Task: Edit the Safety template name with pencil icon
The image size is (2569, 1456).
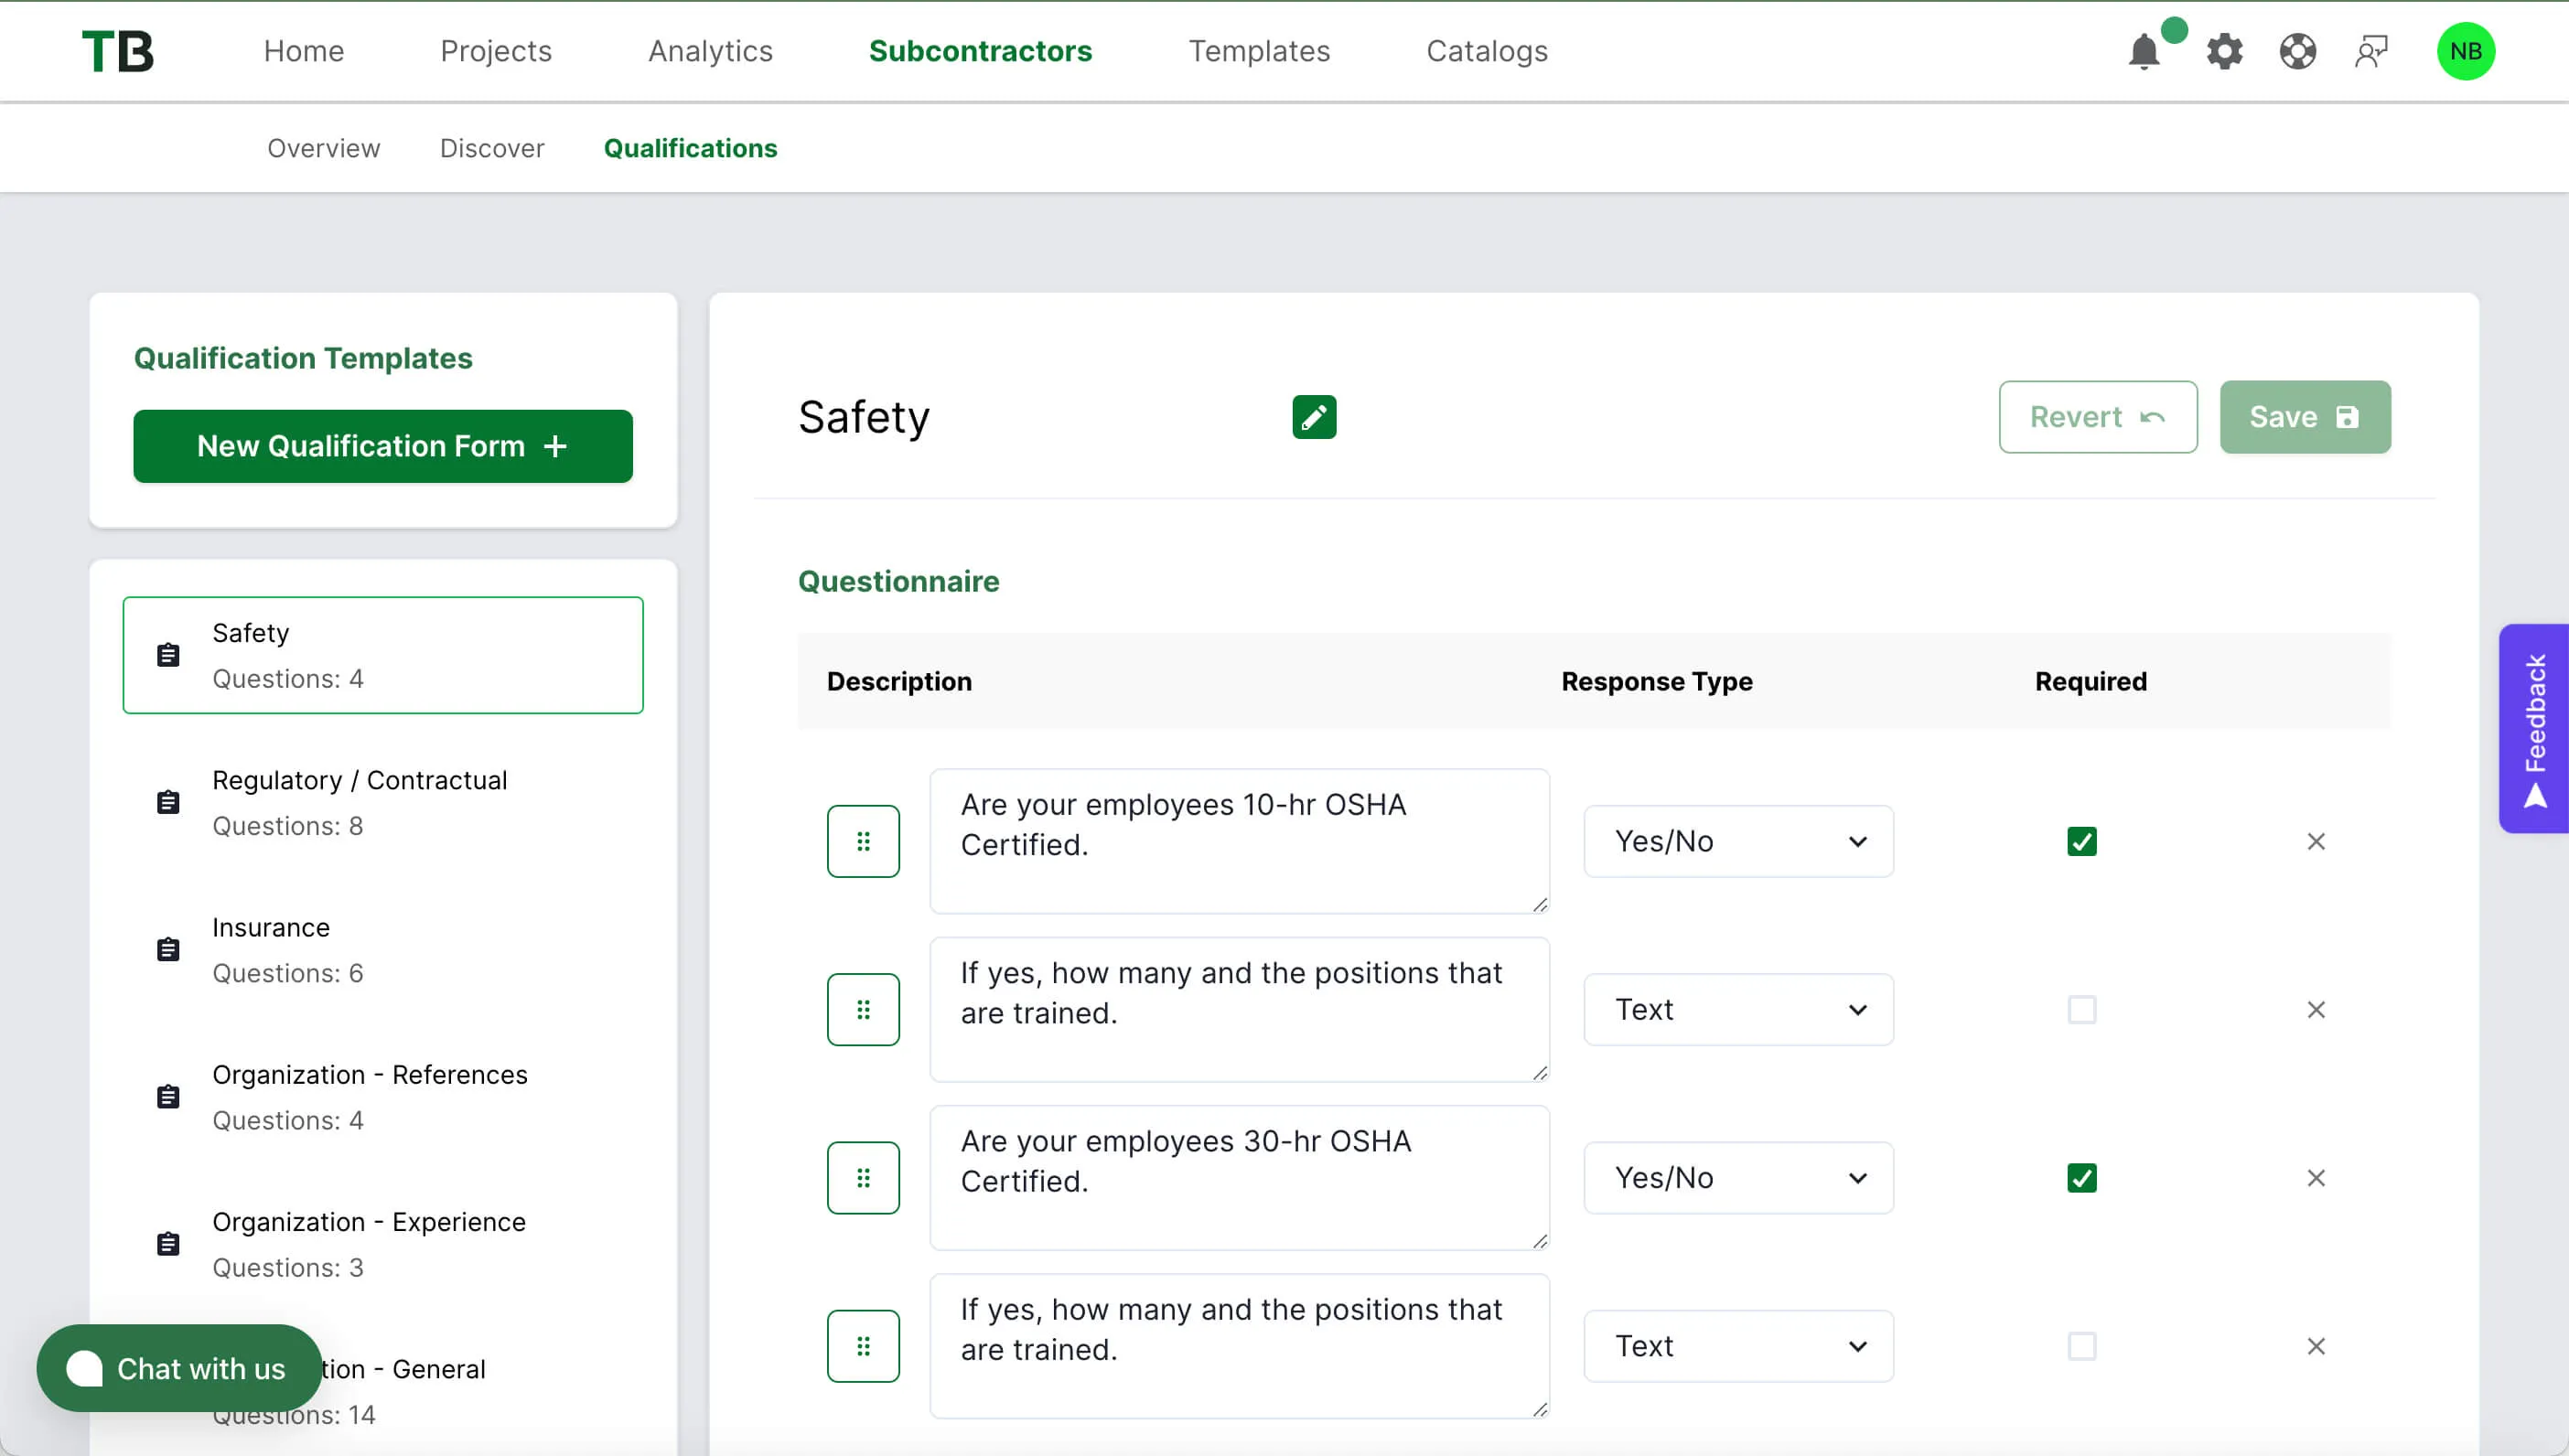Action: click(1313, 417)
